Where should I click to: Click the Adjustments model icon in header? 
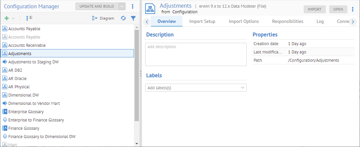click(x=151, y=9)
